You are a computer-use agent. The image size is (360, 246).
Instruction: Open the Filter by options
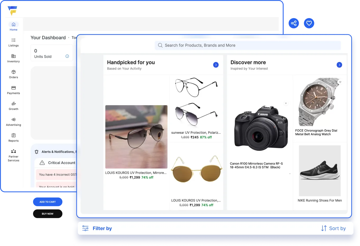(97, 228)
